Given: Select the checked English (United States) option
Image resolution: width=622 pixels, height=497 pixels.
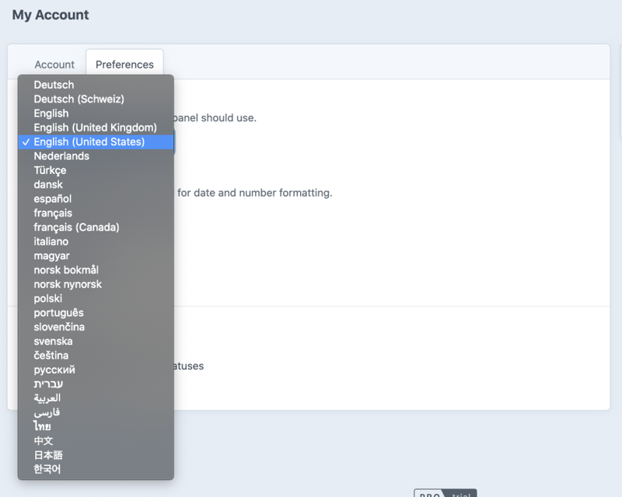Looking at the screenshot, I should click(x=89, y=141).
